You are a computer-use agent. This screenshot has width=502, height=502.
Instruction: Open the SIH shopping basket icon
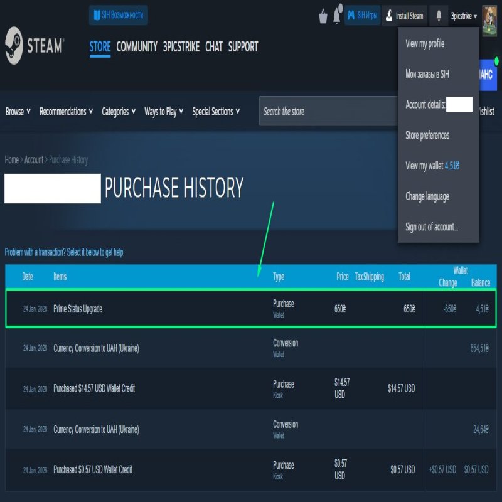tap(323, 16)
